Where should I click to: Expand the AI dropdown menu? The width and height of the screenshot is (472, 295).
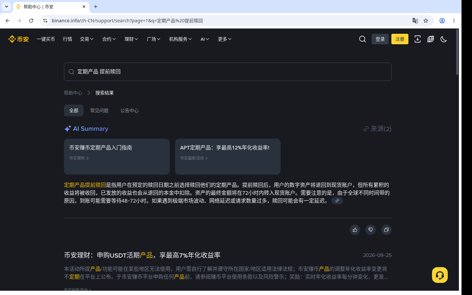click(205, 39)
